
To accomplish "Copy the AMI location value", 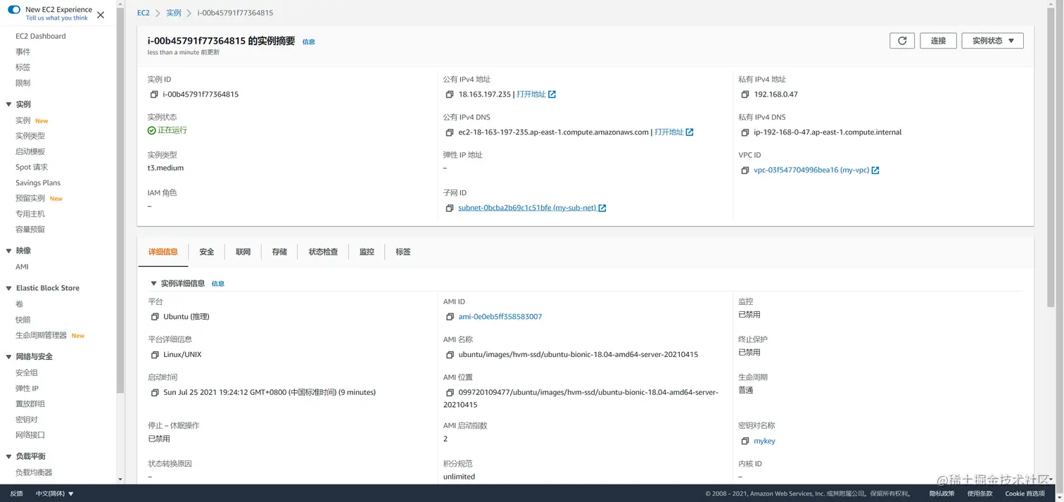I will click(x=450, y=393).
